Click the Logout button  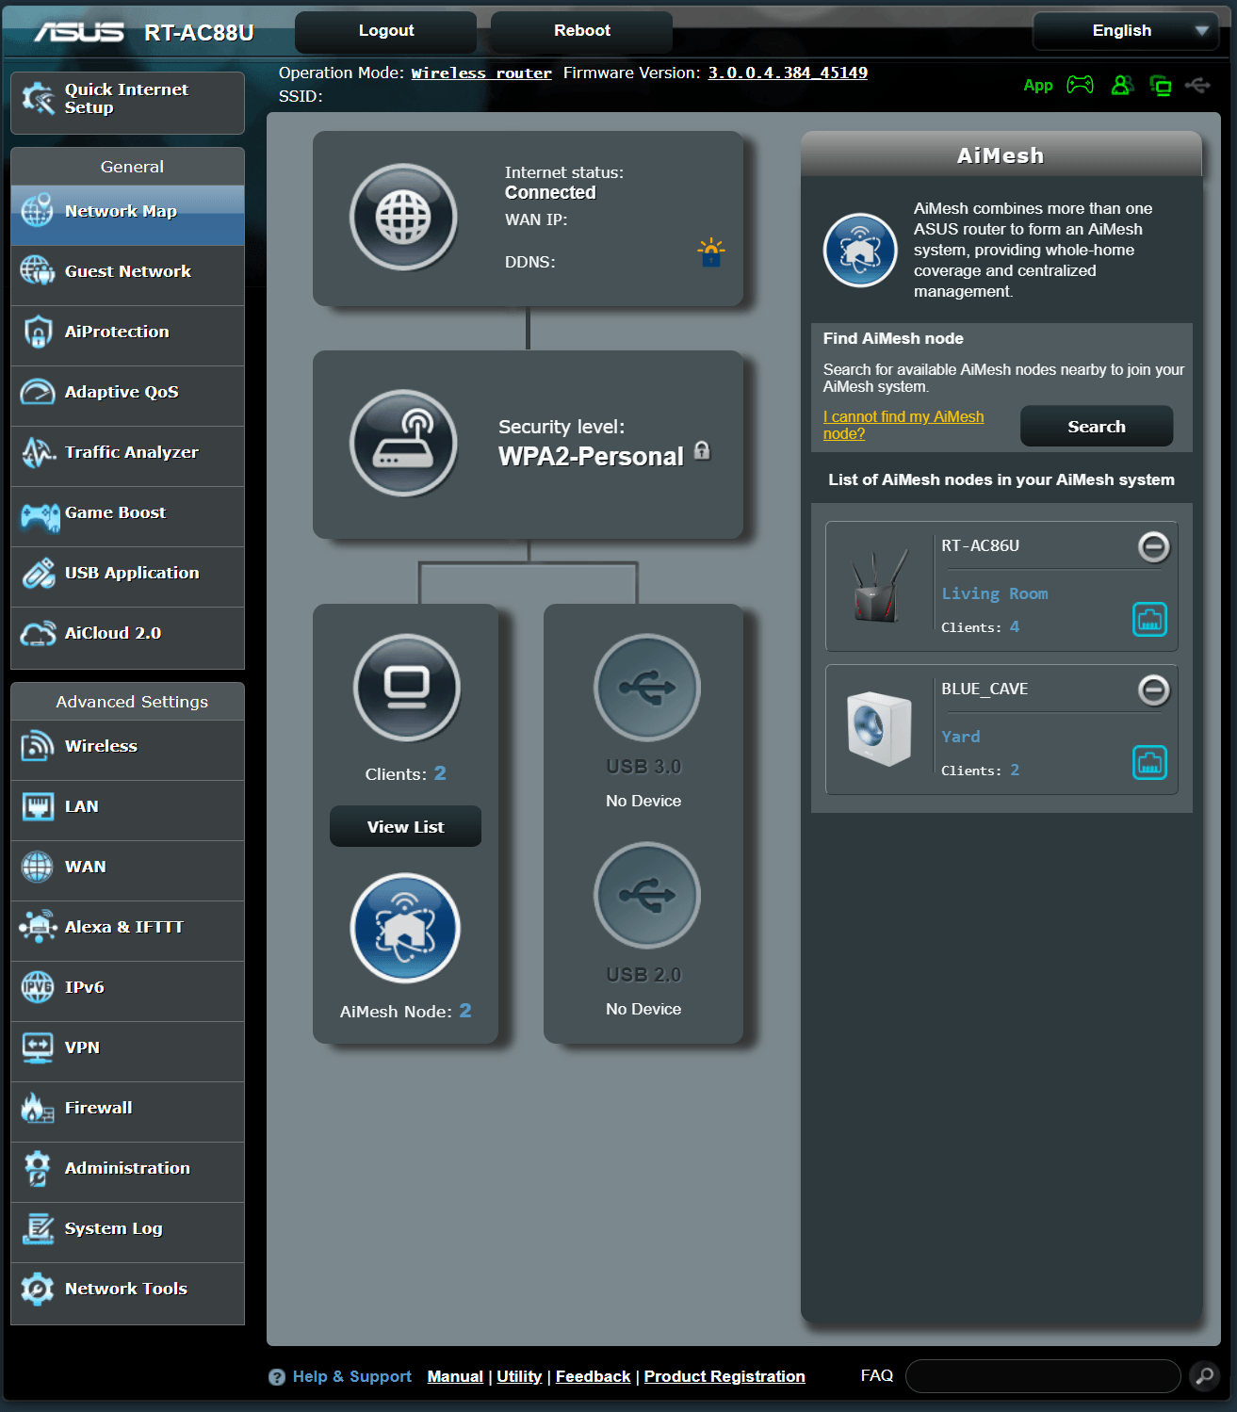point(385,31)
